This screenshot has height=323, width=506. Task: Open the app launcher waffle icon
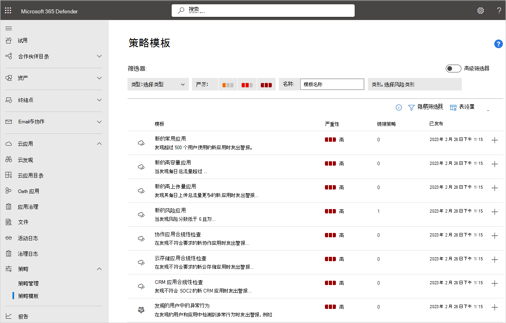(8, 11)
